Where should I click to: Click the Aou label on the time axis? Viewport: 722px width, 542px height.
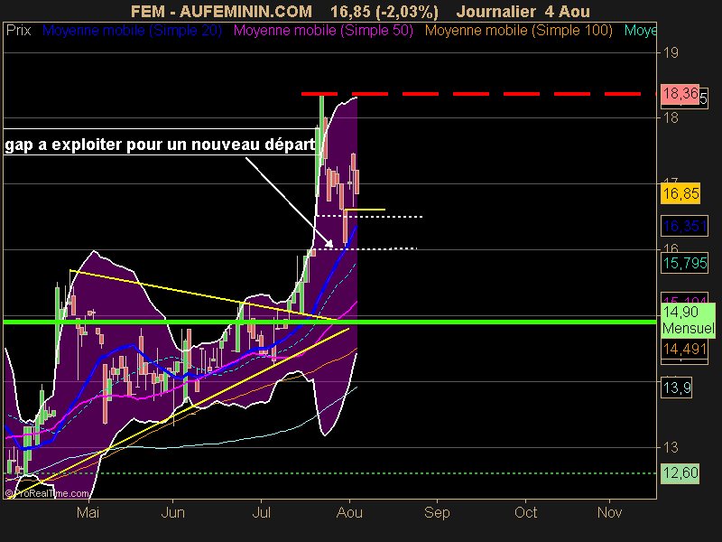click(349, 512)
